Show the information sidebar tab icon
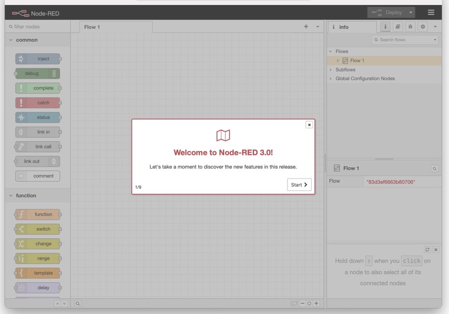449x314 pixels. click(x=385, y=27)
